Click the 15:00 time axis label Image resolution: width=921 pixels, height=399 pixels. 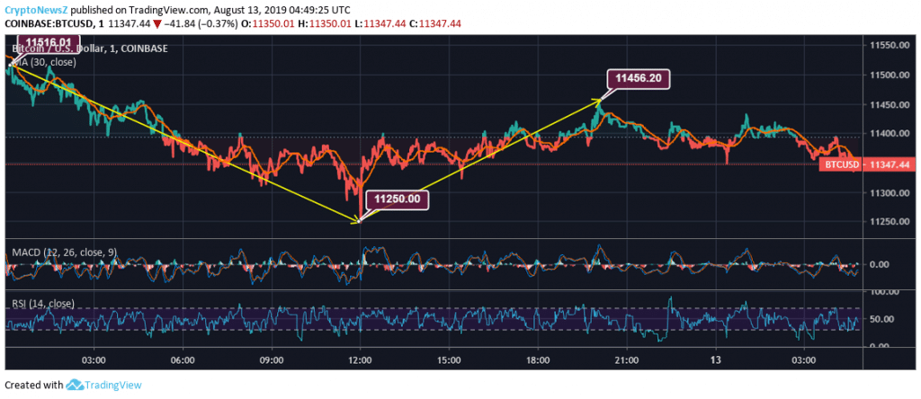tap(448, 359)
